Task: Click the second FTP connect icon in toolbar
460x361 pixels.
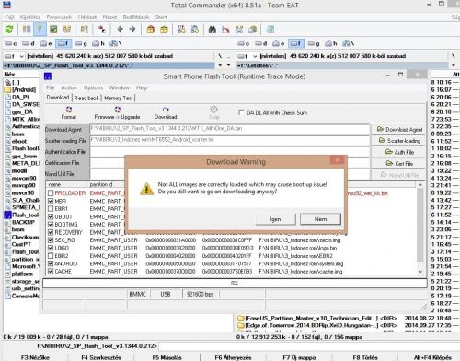Action: [195, 29]
